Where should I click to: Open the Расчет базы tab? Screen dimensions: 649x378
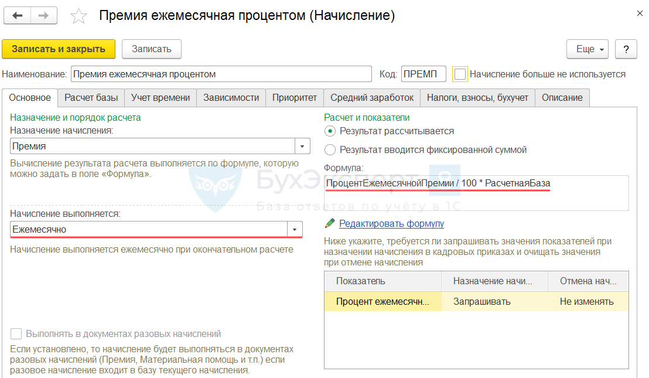(x=91, y=98)
